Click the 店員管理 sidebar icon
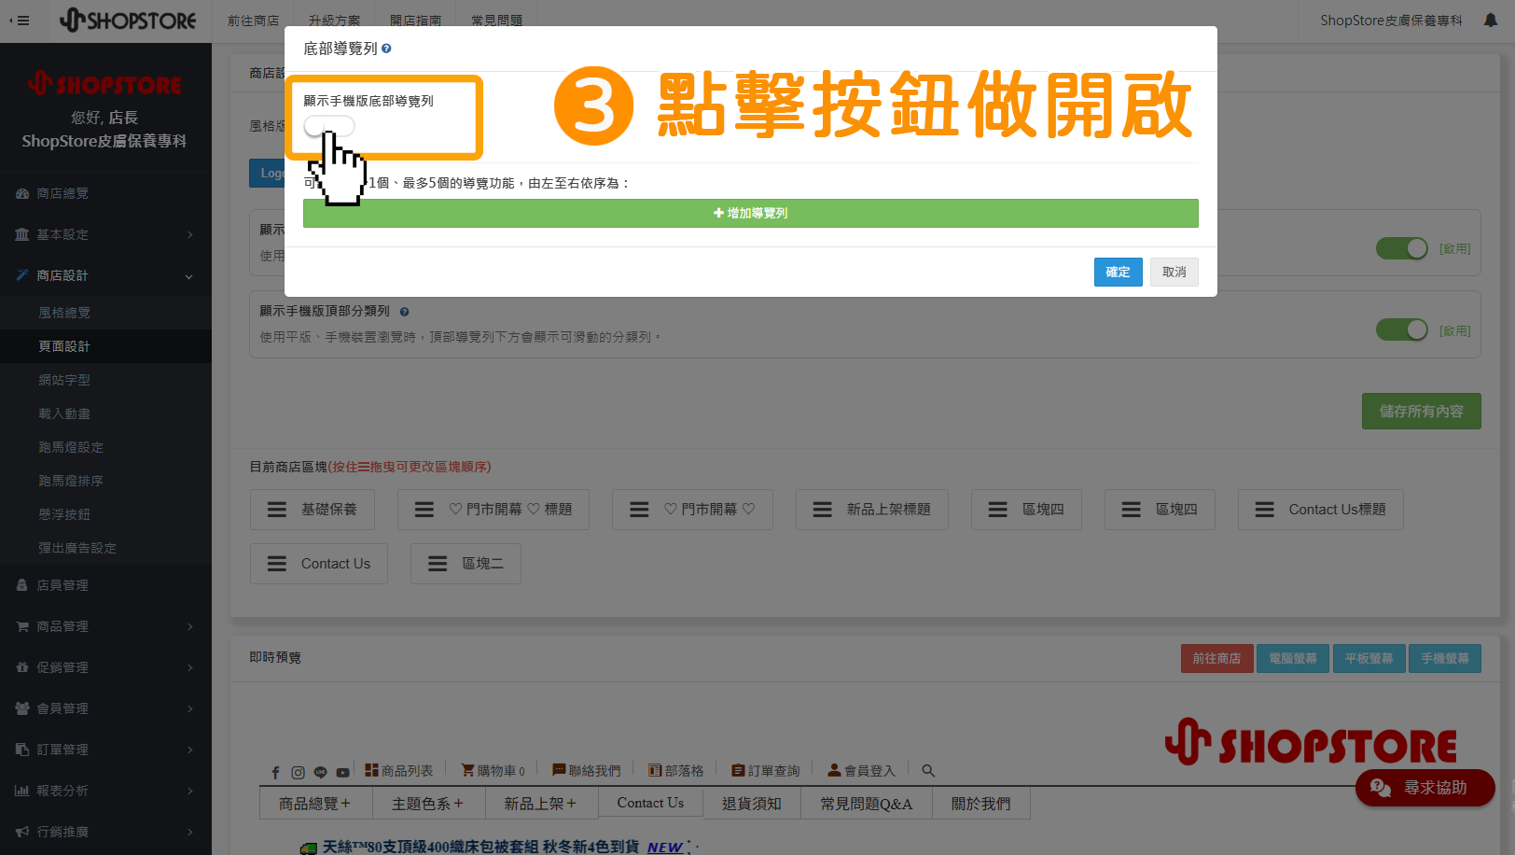 coord(22,585)
